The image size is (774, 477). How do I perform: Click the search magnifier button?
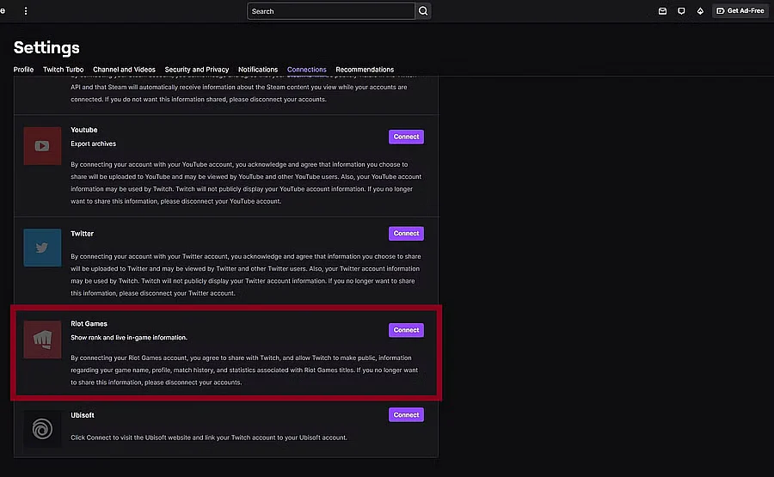pyautogui.click(x=423, y=11)
